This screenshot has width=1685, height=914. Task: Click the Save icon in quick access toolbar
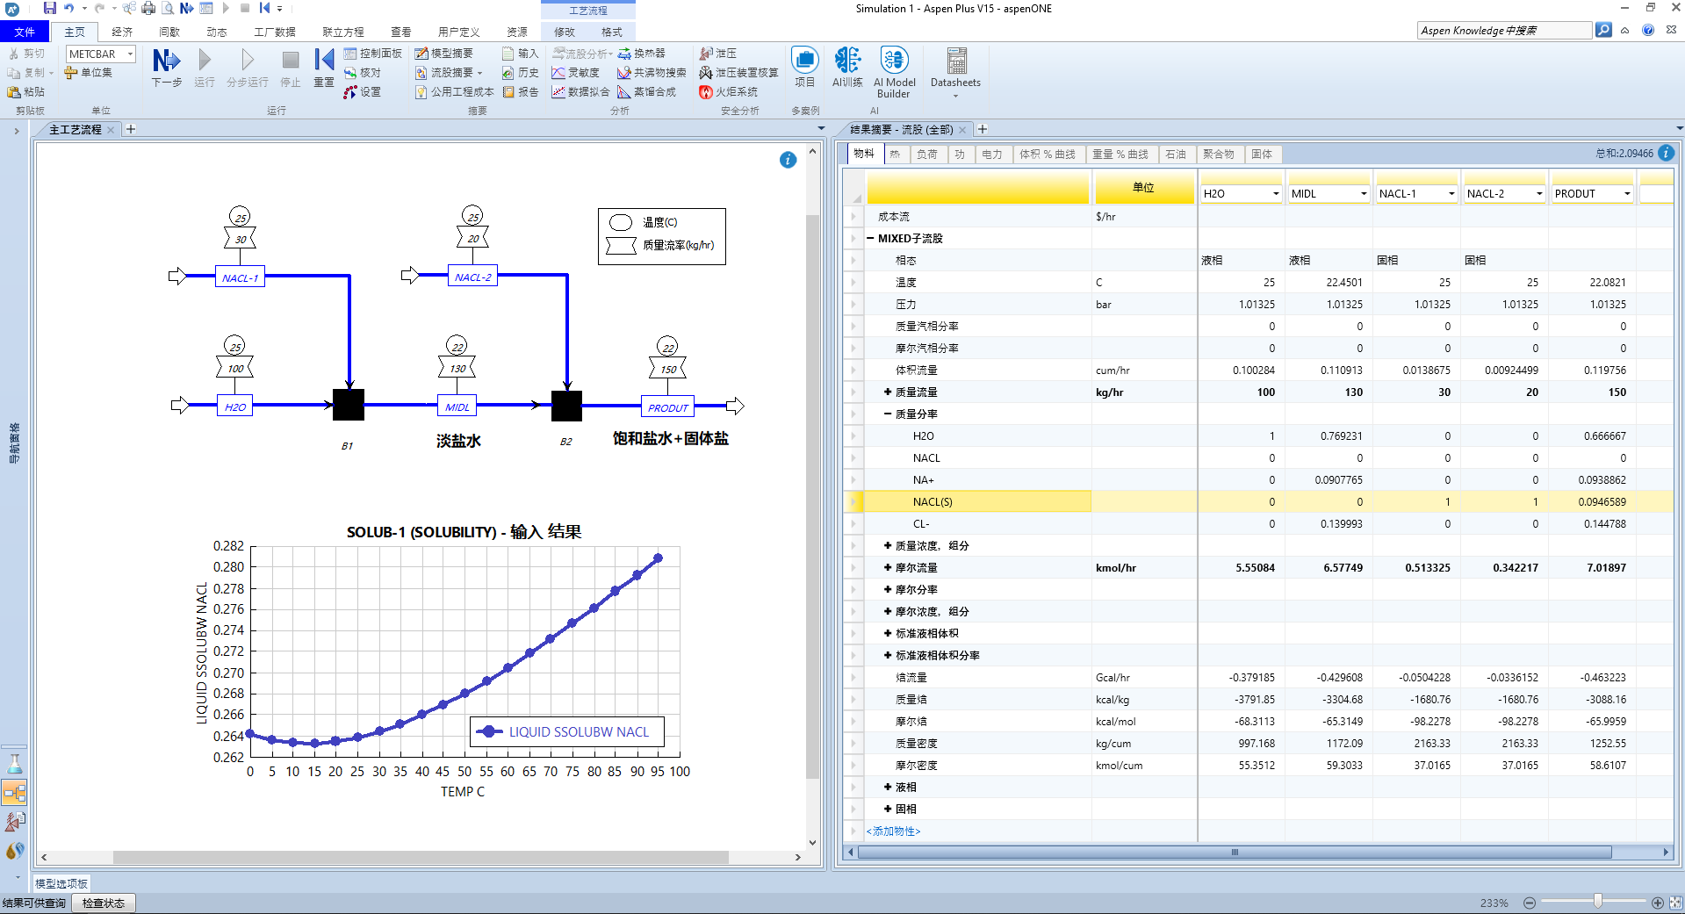coord(50,8)
